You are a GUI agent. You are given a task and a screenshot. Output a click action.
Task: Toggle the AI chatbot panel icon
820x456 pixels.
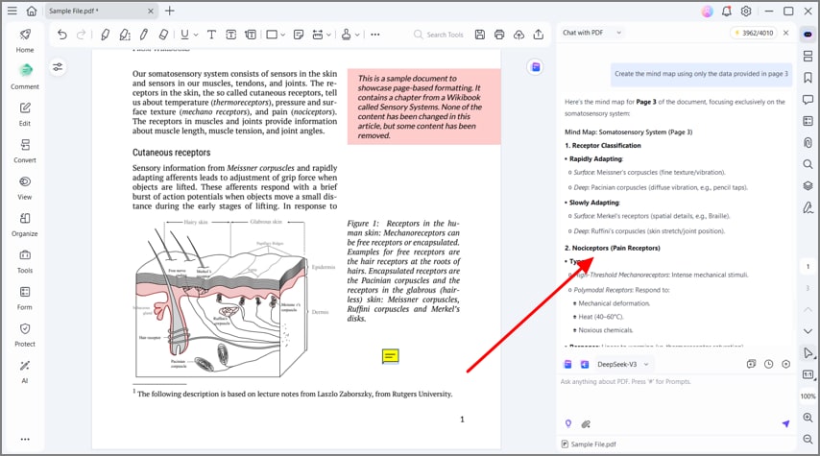tap(808, 35)
